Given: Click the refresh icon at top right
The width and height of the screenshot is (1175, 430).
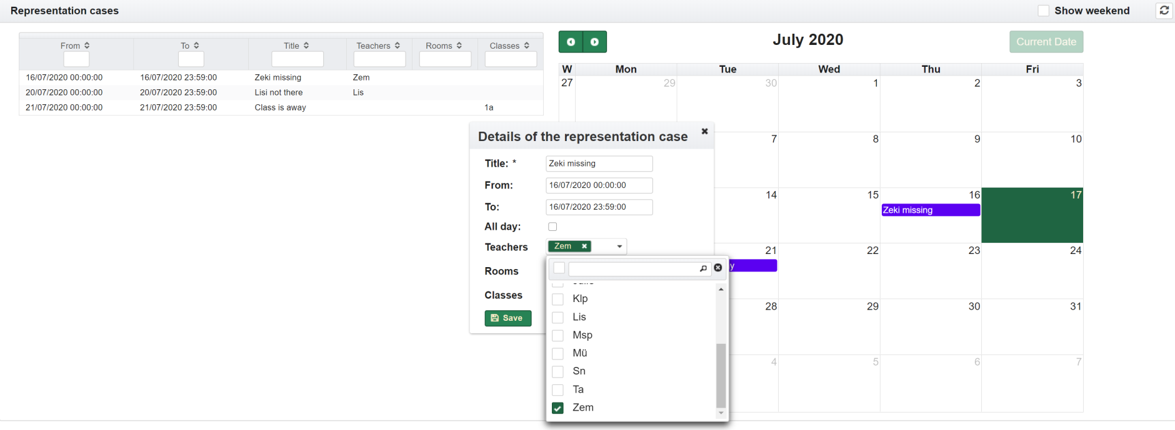Looking at the screenshot, I should pyautogui.click(x=1164, y=11).
